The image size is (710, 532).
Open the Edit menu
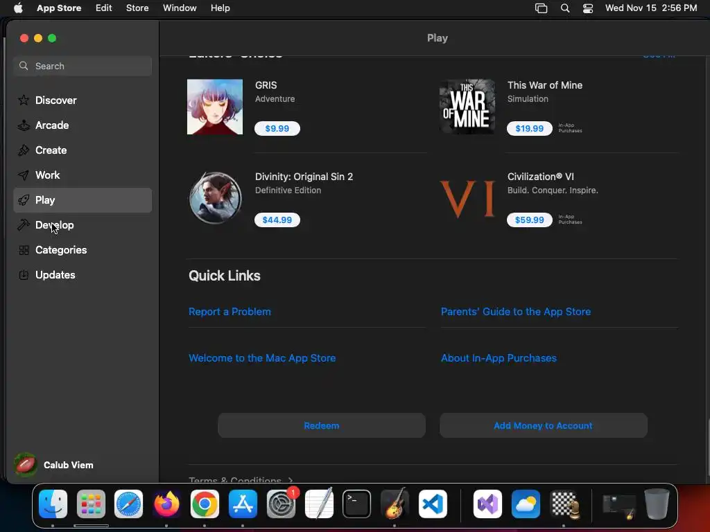pyautogui.click(x=104, y=8)
